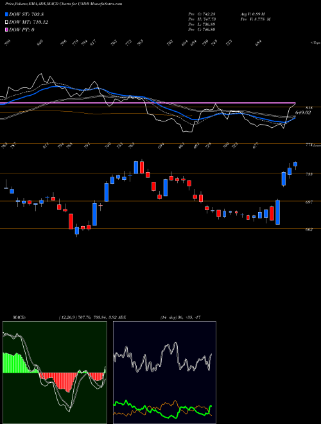Click inside the green MACD histogram chart
The height and width of the screenshot is (424, 321).
point(55,373)
